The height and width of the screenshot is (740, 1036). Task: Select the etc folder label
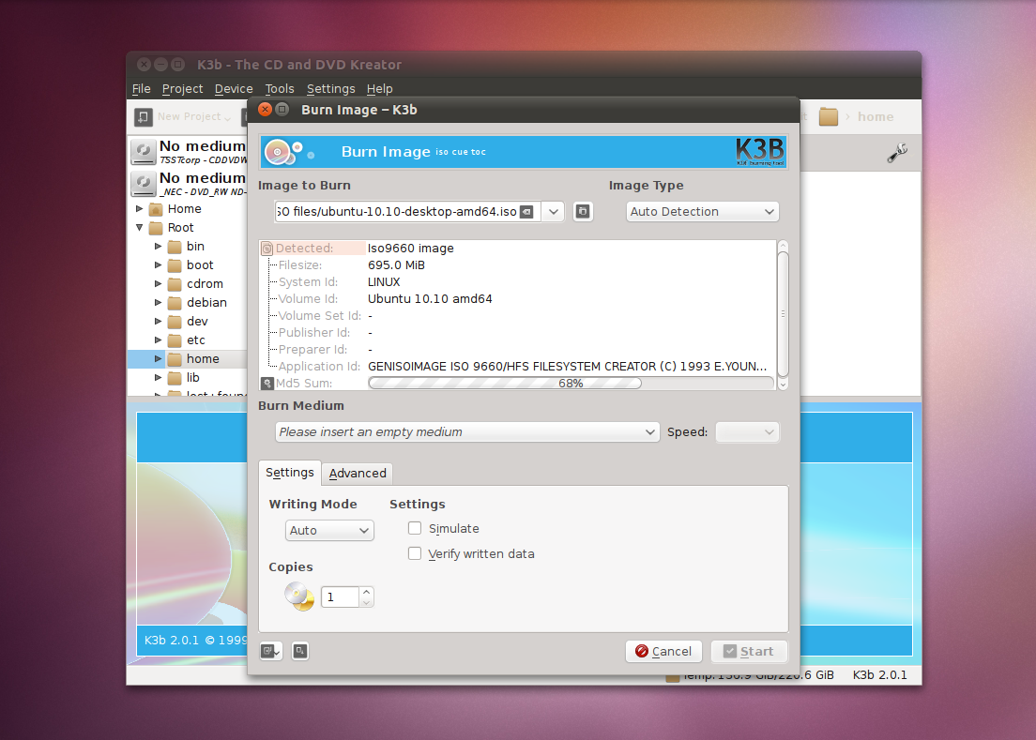[x=195, y=340]
